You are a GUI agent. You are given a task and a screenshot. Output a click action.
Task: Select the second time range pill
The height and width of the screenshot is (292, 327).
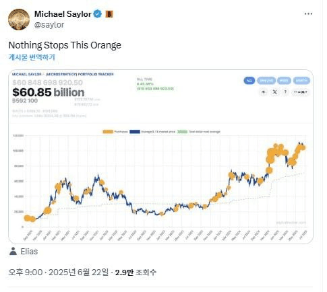(266, 81)
